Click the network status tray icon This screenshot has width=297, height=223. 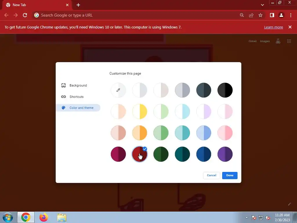(x=261, y=217)
